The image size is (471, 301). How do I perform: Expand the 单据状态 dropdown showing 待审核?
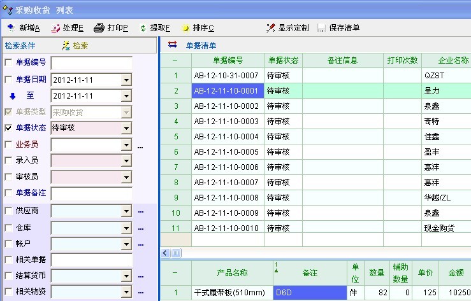coord(126,128)
